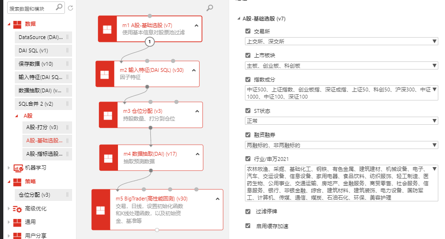This screenshot has height=239, width=445.
Task: Collapse the m5 BigTrader node chevron
Action: click(x=218, y=199)
